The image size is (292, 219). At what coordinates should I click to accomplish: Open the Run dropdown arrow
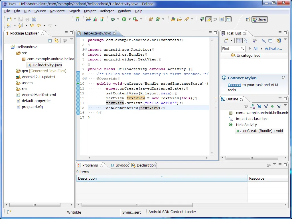click(129, 19)
